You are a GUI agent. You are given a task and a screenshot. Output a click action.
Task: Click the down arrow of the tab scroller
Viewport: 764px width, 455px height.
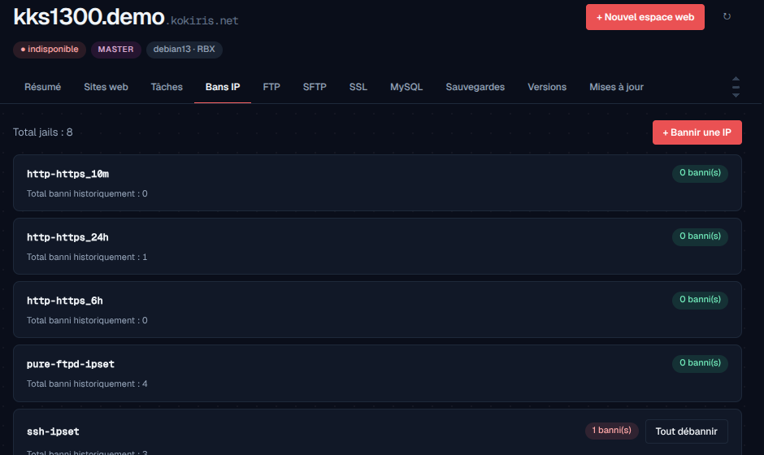736,96
